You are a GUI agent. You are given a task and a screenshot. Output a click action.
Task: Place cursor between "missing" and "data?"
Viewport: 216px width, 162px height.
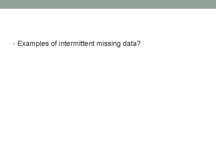[121, 44]
